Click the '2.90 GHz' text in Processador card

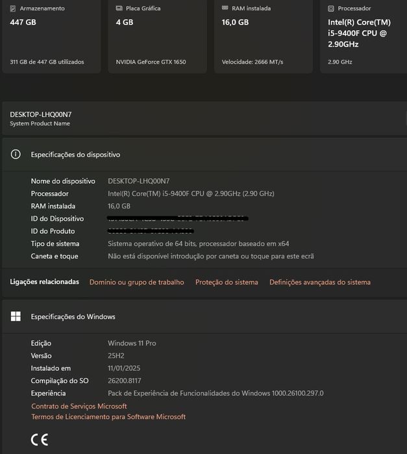340,62
